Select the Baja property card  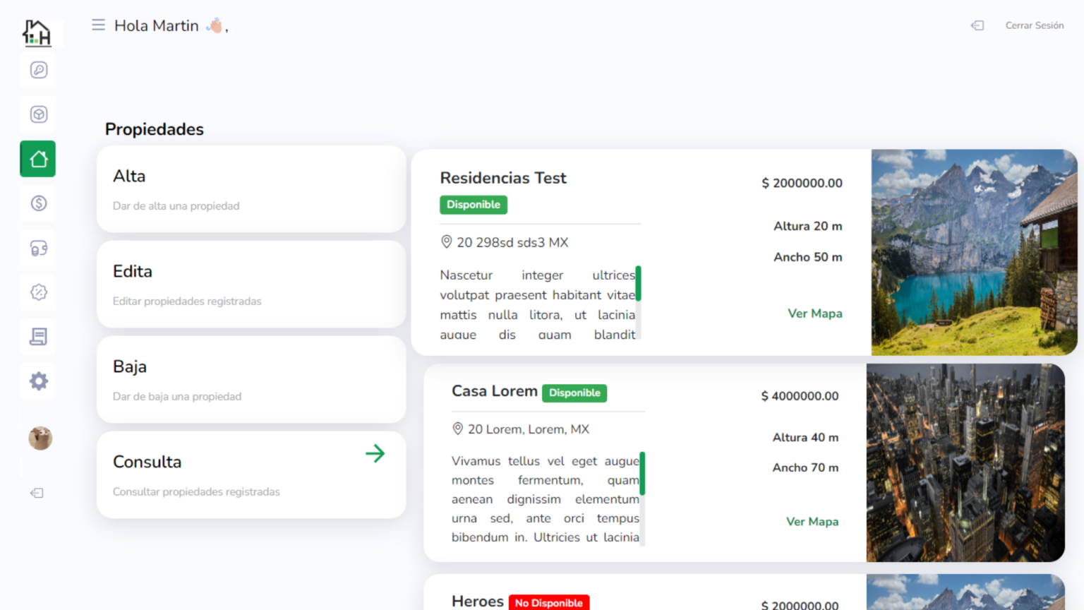pos(251,380)
